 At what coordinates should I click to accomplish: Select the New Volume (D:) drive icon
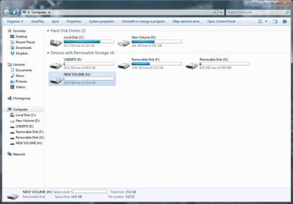pyautogui.click(x=124, y=43)
